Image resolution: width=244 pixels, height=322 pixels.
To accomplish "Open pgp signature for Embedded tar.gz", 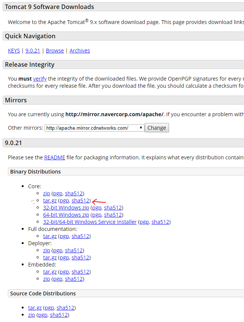I will pyautogui.click(x=64, y=272).
